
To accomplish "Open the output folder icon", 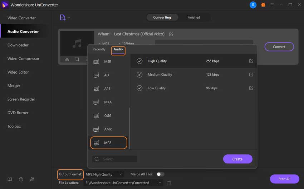I will click(x=169, y=183).
